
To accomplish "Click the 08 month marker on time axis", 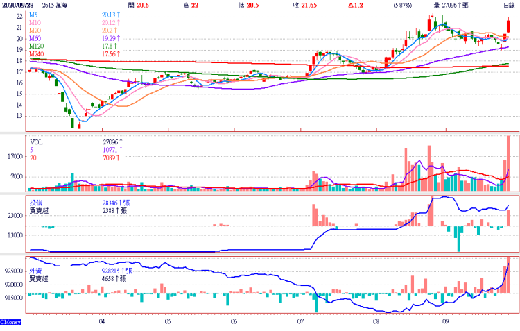I will click(376, 322).
